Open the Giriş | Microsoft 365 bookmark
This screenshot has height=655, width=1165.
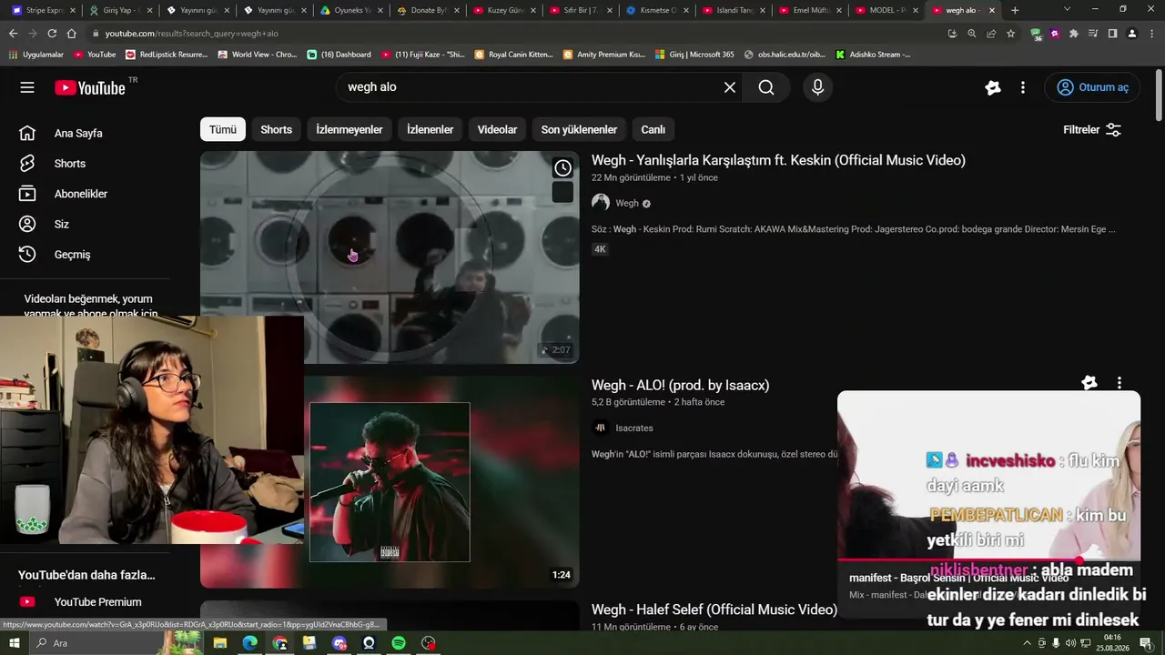(x=694, y=55)
